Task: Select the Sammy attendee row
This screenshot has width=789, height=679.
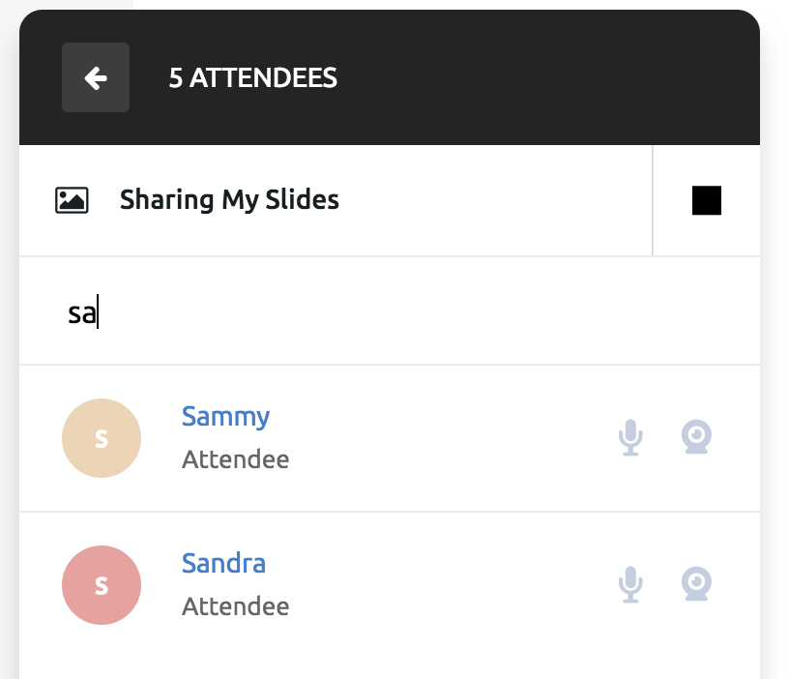Action: click(x=390, y=438)
